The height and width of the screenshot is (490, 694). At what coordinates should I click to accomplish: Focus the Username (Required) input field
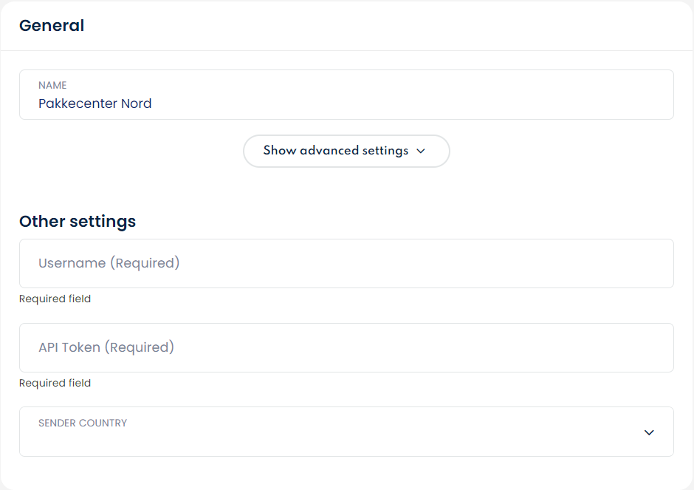[x=346, y=263]
